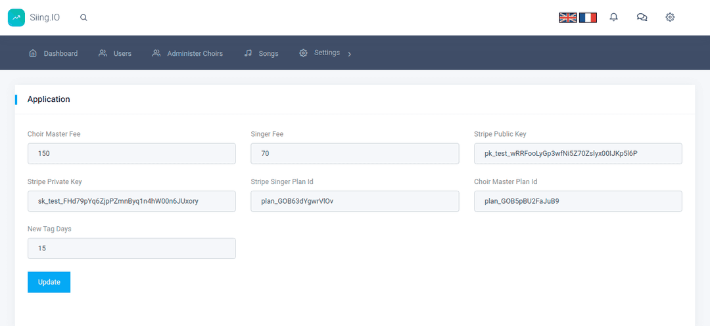The height and width of the screenshot is (326, 710).
Task: Click the Choir Master Fee label
Action: pyautogui.click(x=54, y=134)
